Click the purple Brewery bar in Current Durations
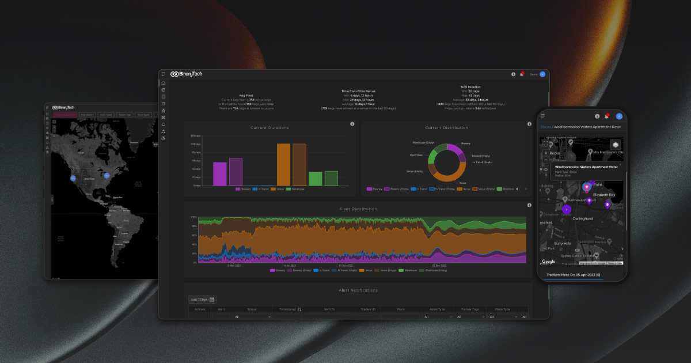 pos(220,173)
